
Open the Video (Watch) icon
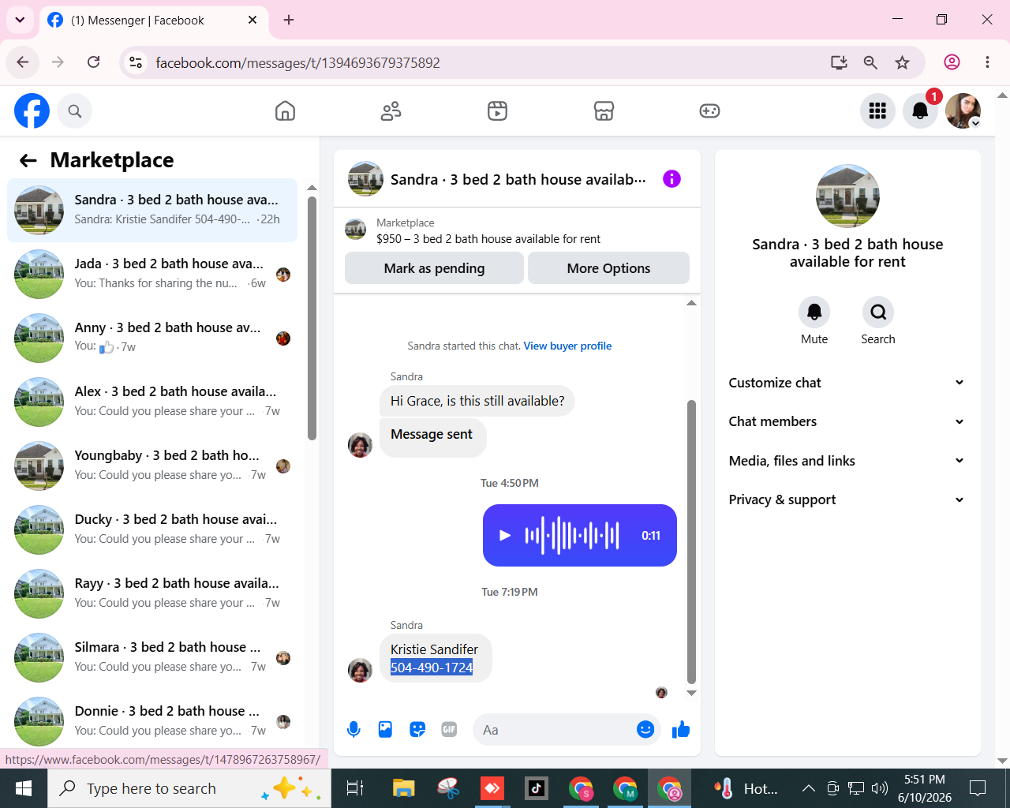click(497, 111)
